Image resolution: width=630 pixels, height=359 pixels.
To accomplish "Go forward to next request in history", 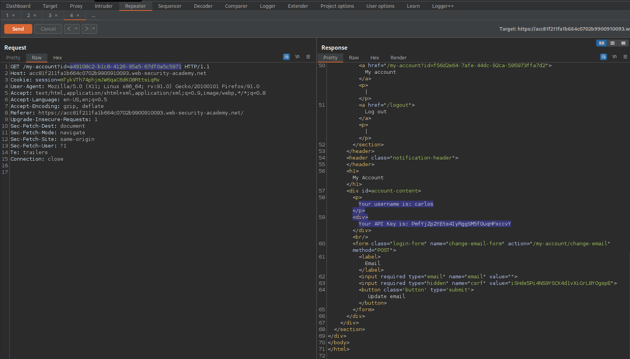I will pos(86,29).
